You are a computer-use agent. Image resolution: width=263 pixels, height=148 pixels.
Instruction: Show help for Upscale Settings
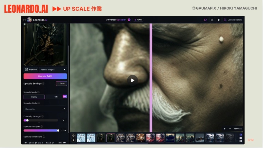pyautogui.click(x=43, y=84)
